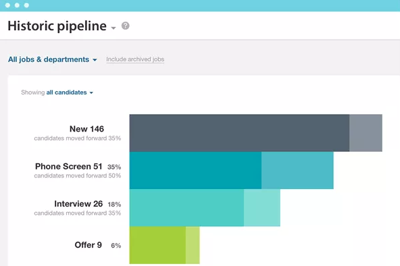Screen dimensions: 400x266
Task: Click the New 146 stage label
Action: click(86, 129)
